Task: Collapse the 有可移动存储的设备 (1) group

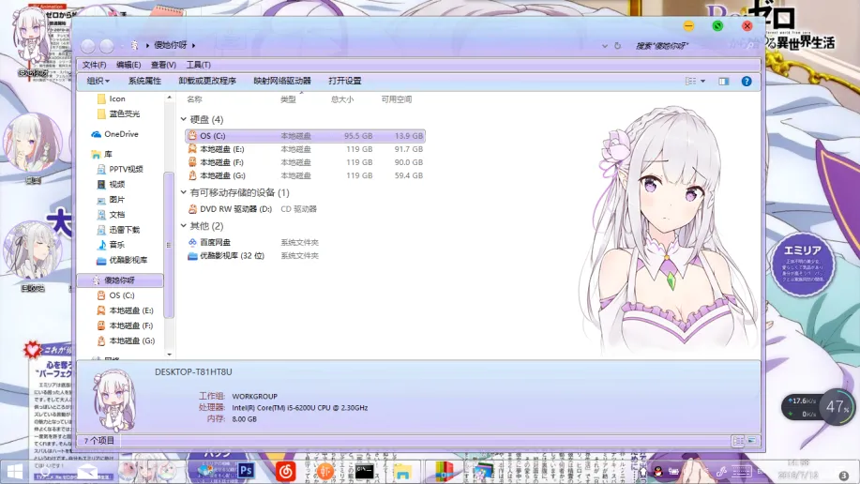Action: click(x=184, y=193)
